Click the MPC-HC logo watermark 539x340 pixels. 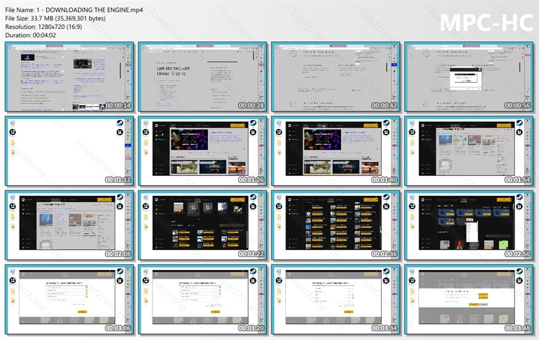tap(486, 23)
